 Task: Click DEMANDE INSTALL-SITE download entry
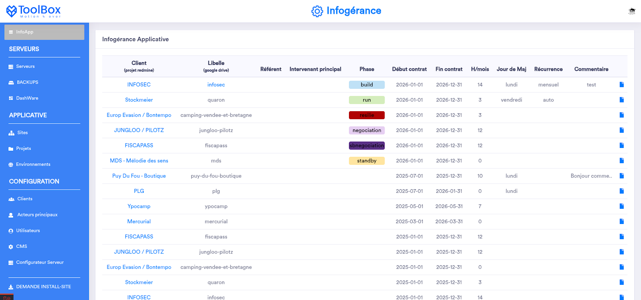click(43, 287)
